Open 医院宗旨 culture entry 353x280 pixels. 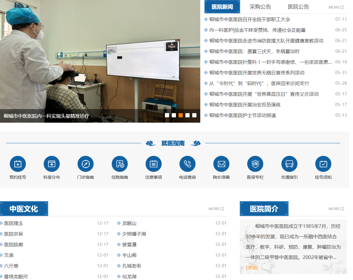coord(13,234)
